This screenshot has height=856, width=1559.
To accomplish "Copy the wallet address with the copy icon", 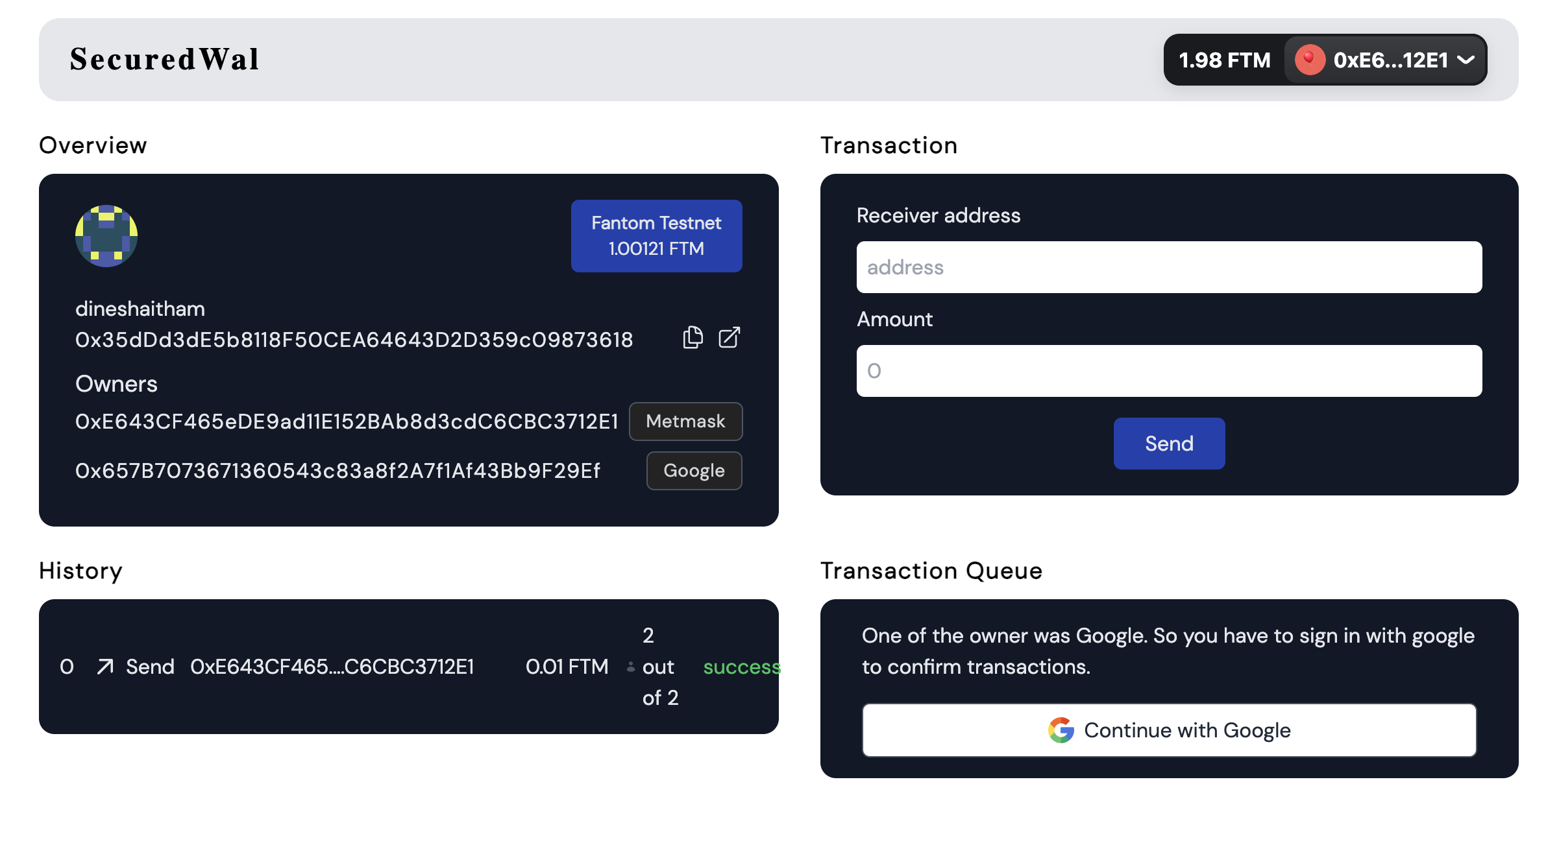I will tap(693, 338).
